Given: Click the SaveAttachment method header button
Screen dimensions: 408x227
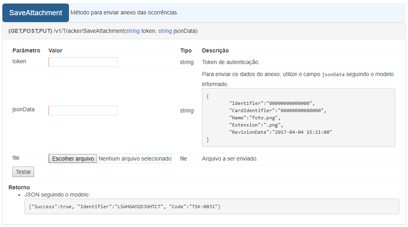Looking at the screenshot, I should [x=36, y=13].
